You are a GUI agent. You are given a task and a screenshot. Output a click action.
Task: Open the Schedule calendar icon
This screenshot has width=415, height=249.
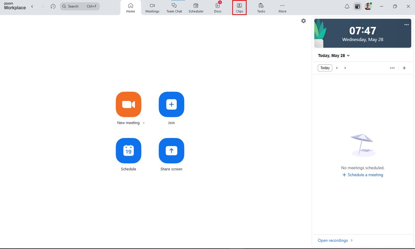[128, 151]
